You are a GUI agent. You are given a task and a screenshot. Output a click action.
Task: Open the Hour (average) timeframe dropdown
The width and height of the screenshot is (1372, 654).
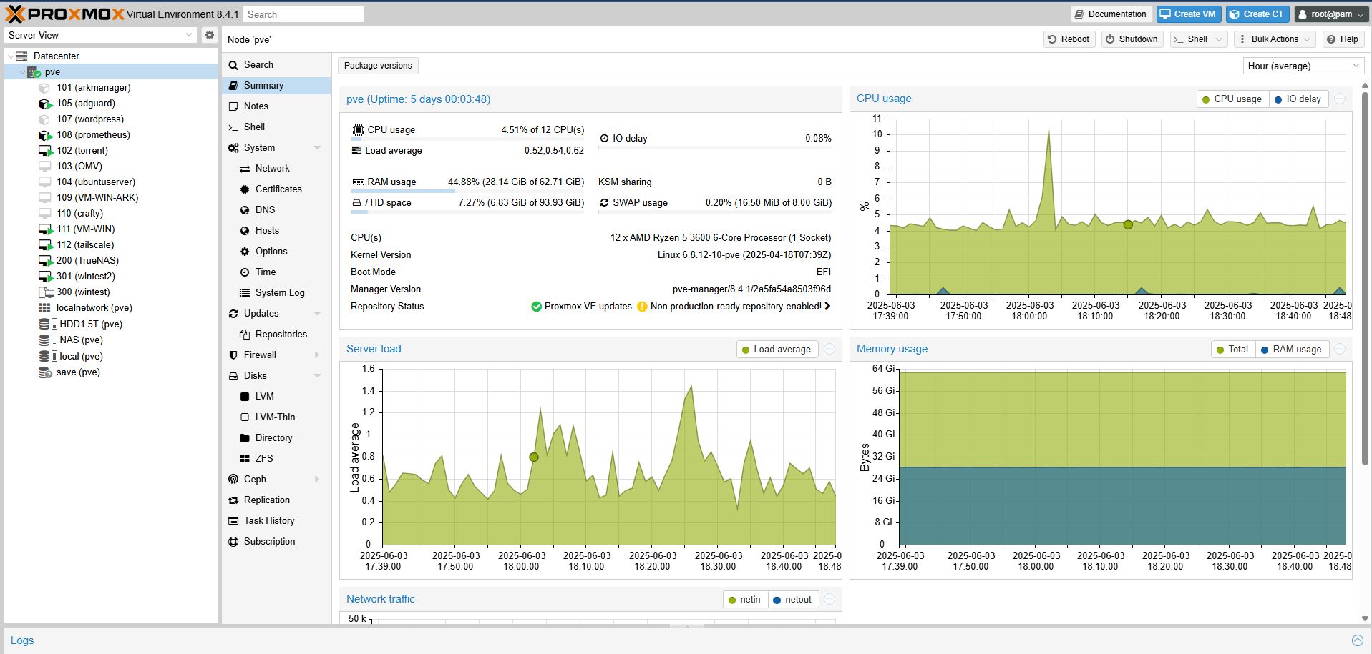pos(1356,66)
